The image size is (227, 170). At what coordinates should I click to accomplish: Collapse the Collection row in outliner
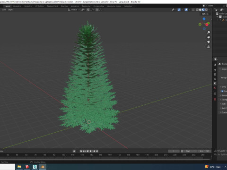pyautogui.click(x=217, y=17)
